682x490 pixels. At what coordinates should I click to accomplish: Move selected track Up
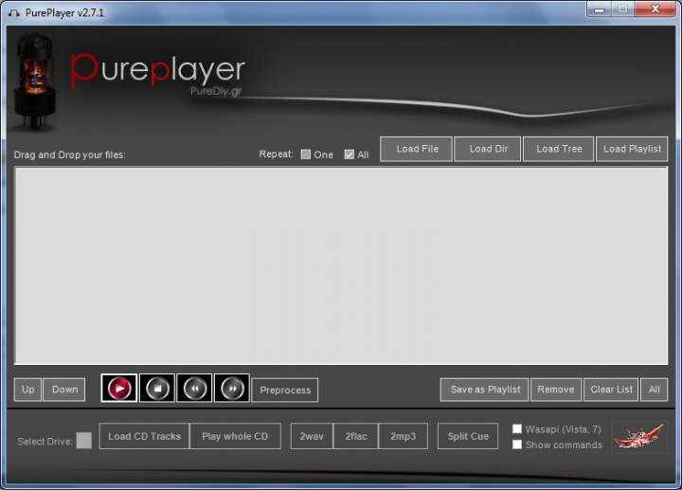pos(27,390)
